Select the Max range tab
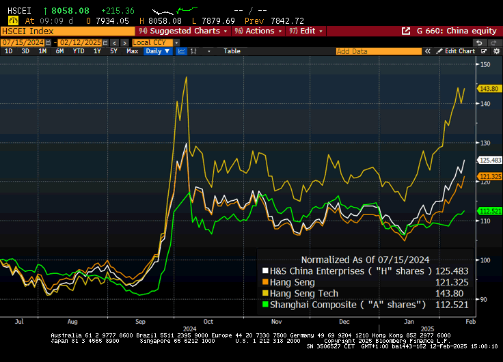Screen dimensions: 503x362 132,51
